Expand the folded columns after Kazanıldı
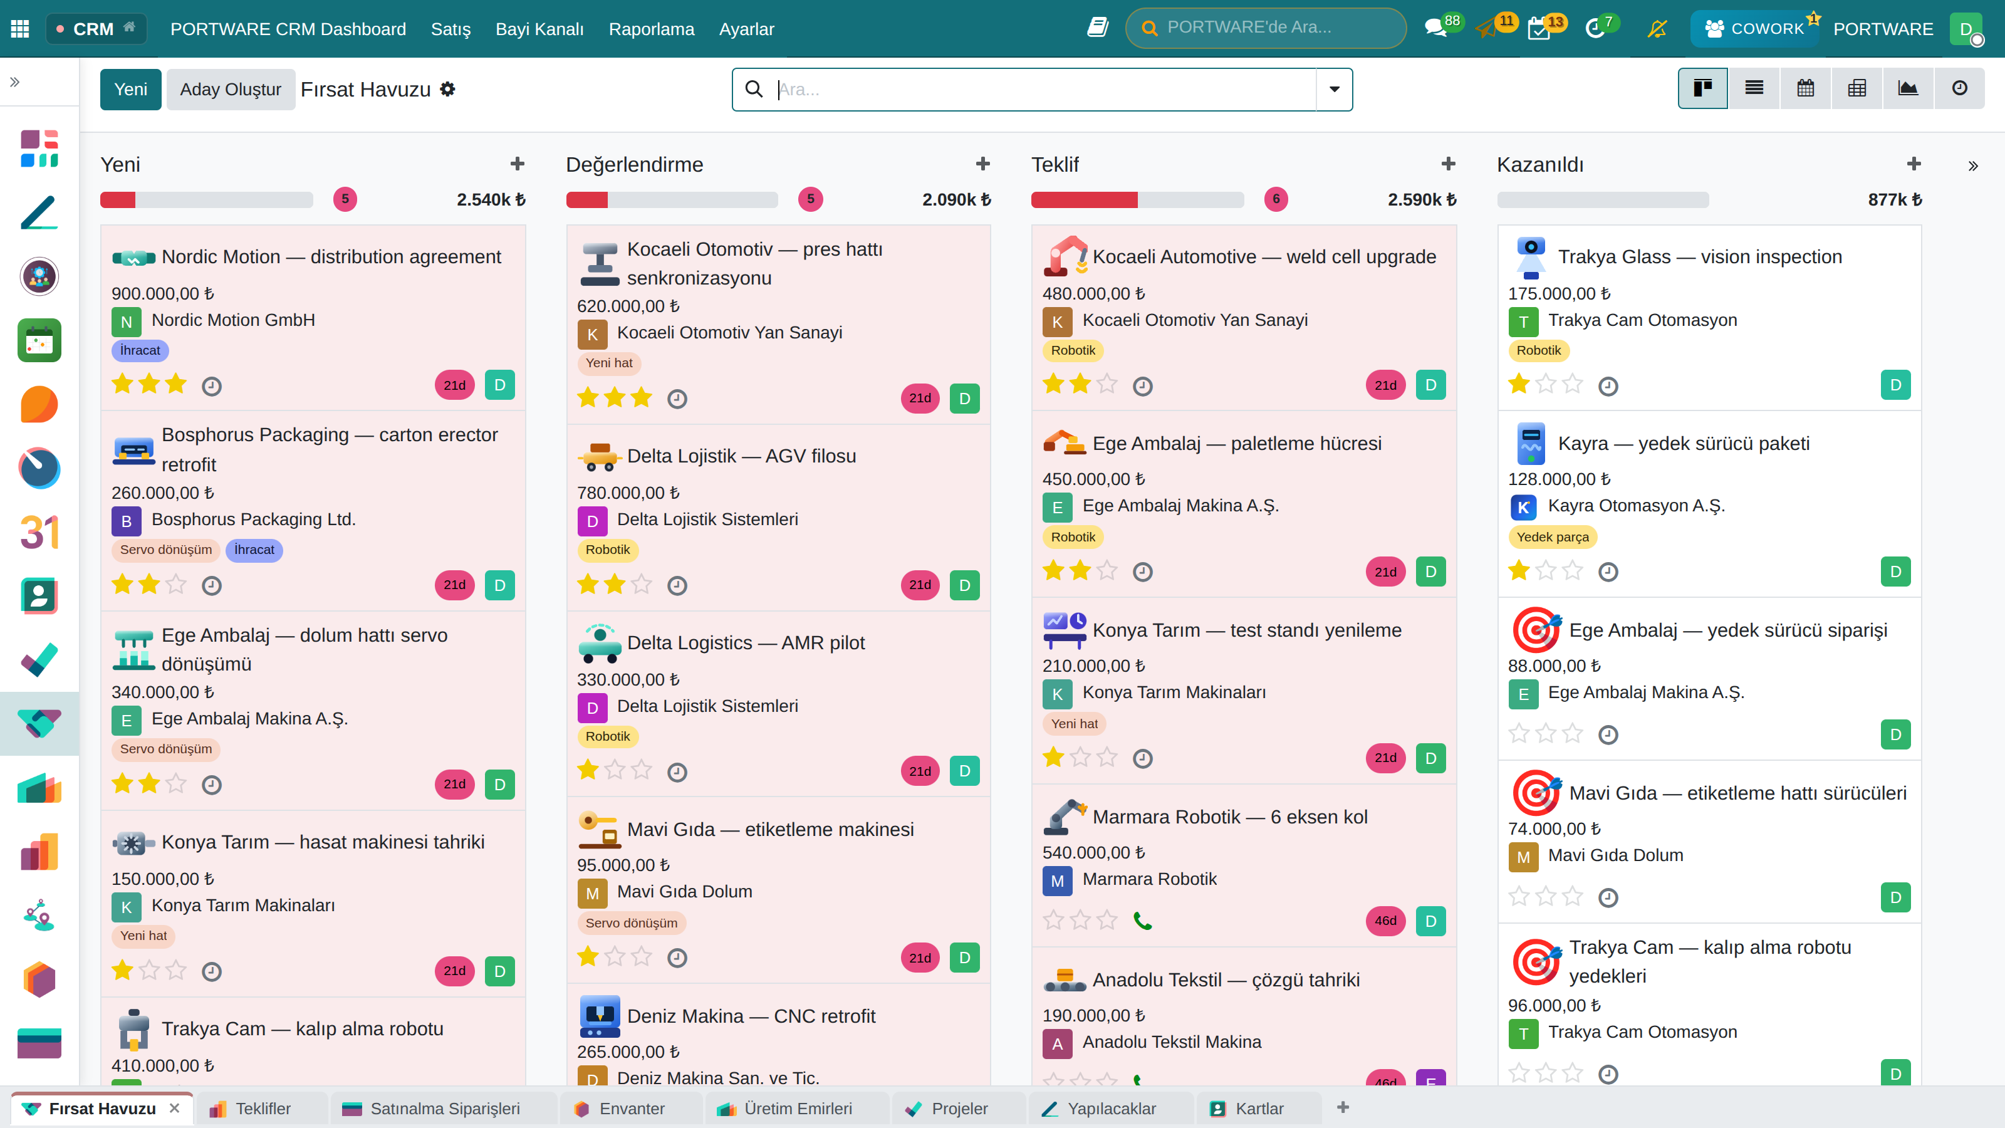Viewport: 2005px width, 1128px height. tap(1972, 166)
